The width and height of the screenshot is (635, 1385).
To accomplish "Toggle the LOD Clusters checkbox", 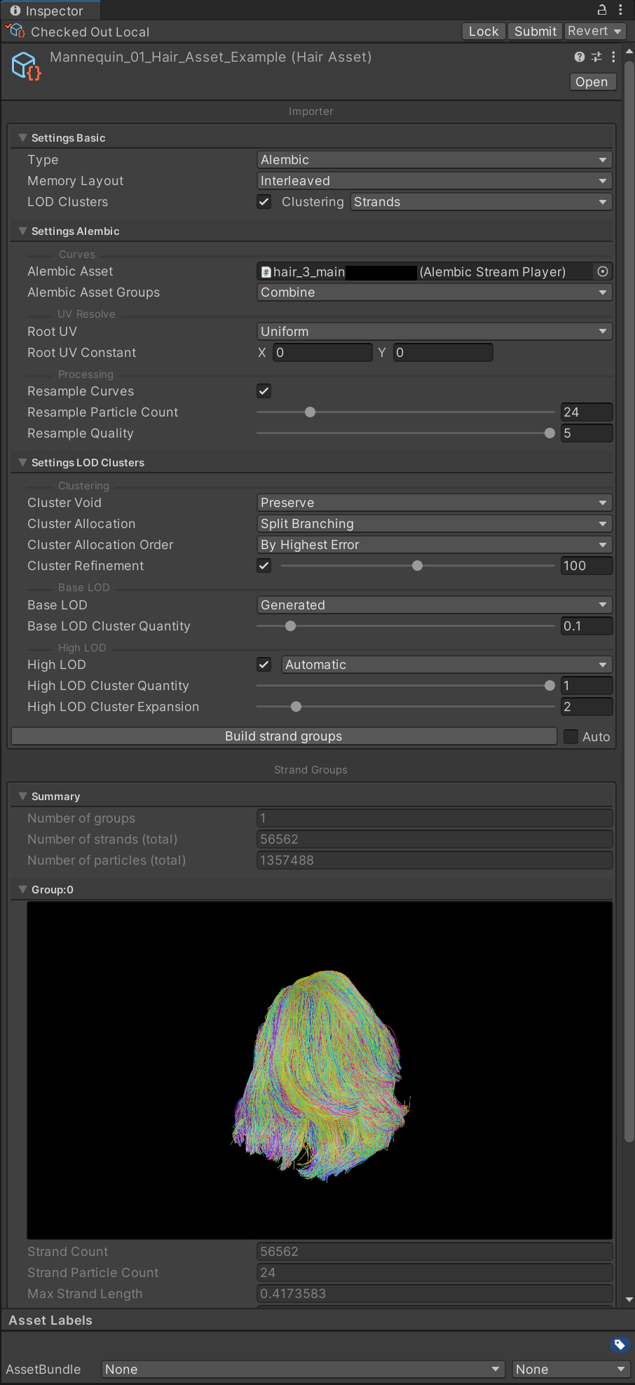I will pyautogui.click(x=264, y=202).
